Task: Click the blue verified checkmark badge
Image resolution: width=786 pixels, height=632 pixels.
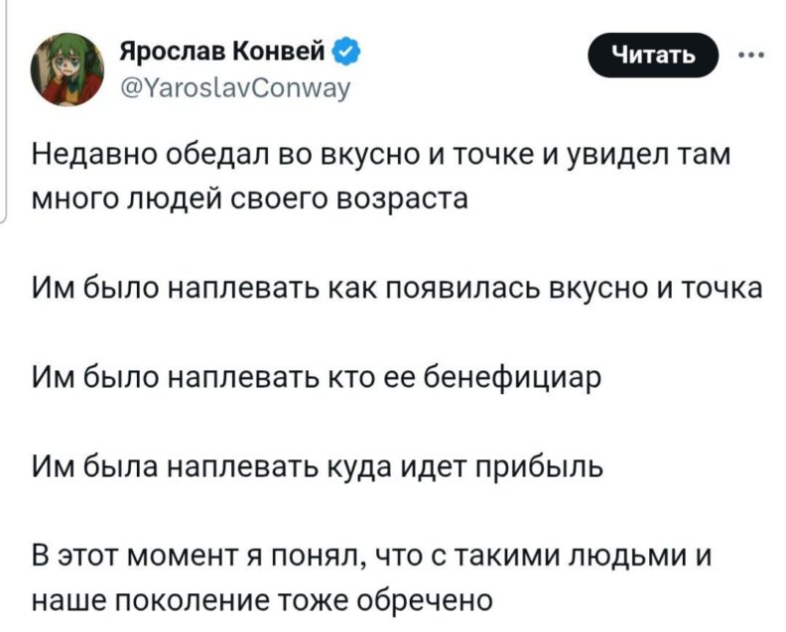Action: coord(346,48)
